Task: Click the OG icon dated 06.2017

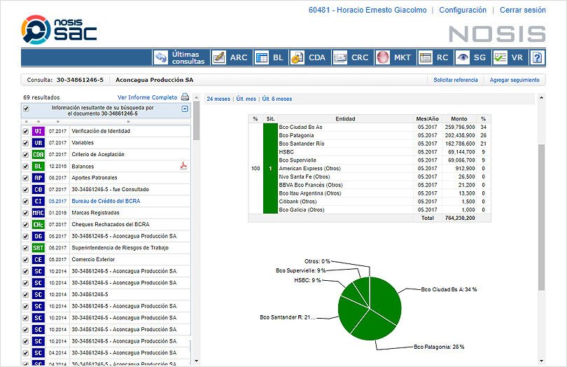Action: [x=38, y=236]
